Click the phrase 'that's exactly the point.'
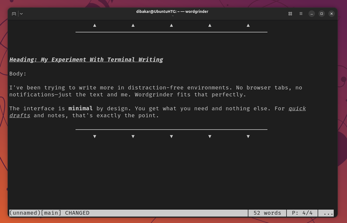The height and width of the screenshot is (223, 347). tap(115, 116)
